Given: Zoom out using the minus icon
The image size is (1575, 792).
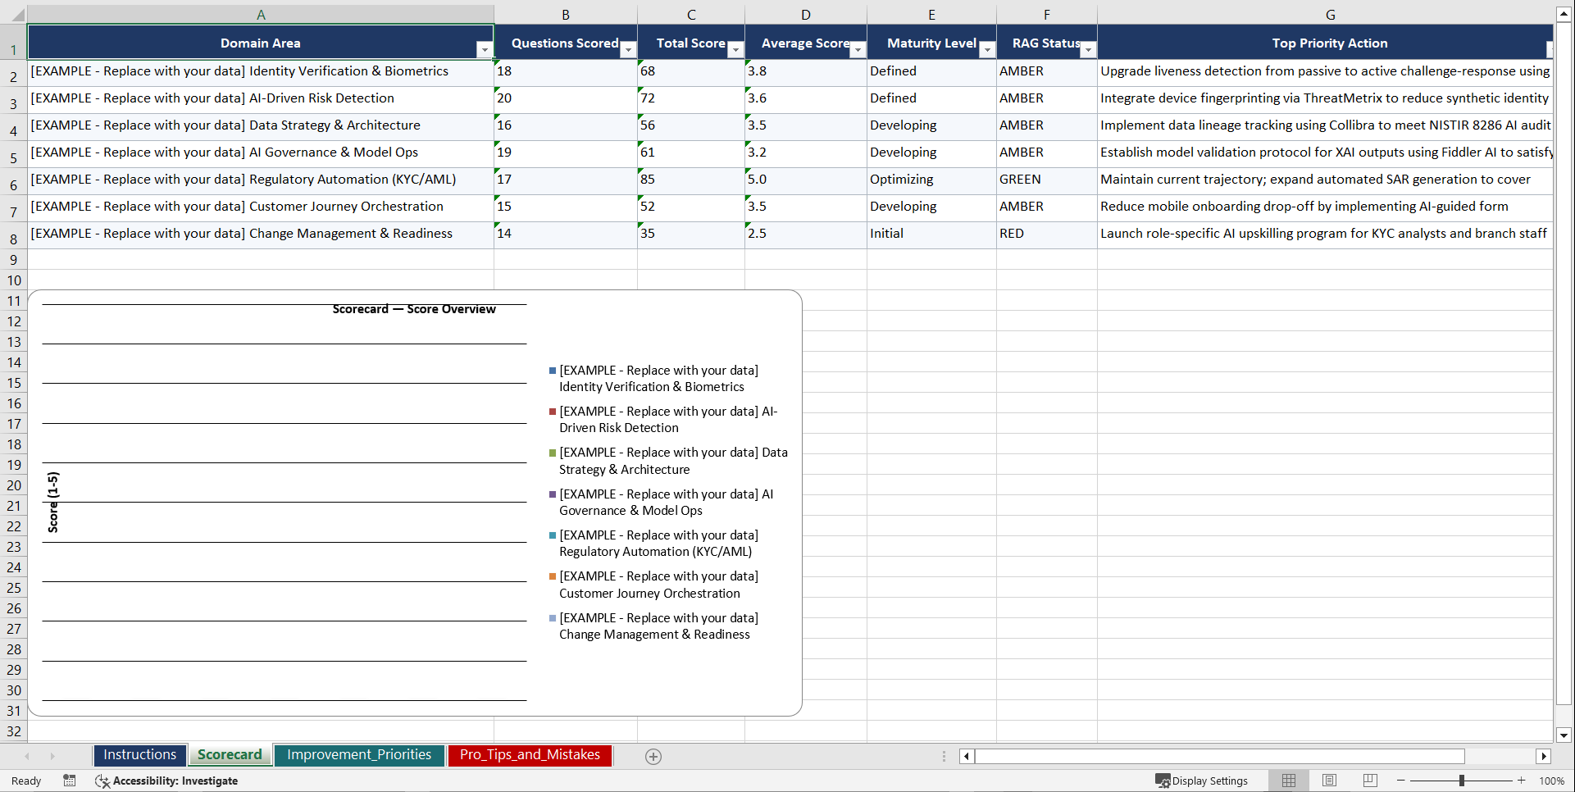Looking at the screenshot, I should click(x=1400, y=781).
